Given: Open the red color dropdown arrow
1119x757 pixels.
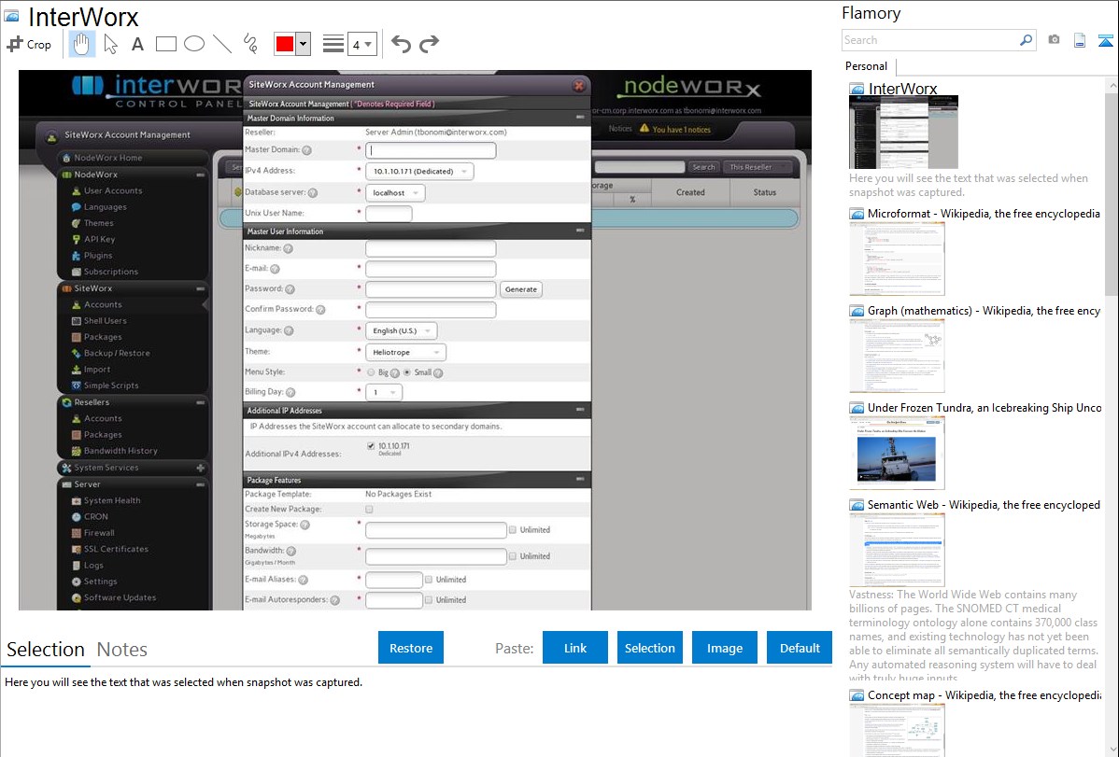Looking at the screenshot, I should click(x=303, y=44).
